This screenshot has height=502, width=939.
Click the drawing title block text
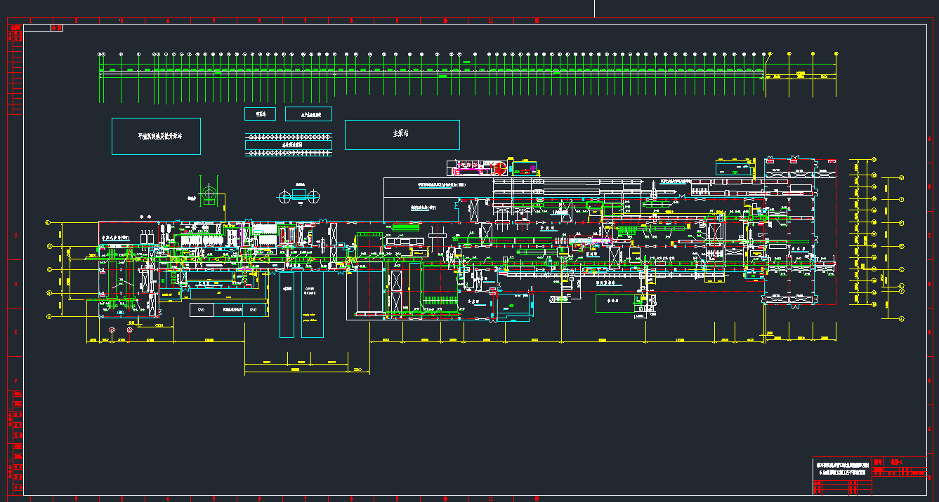click(x=843, y=468)
